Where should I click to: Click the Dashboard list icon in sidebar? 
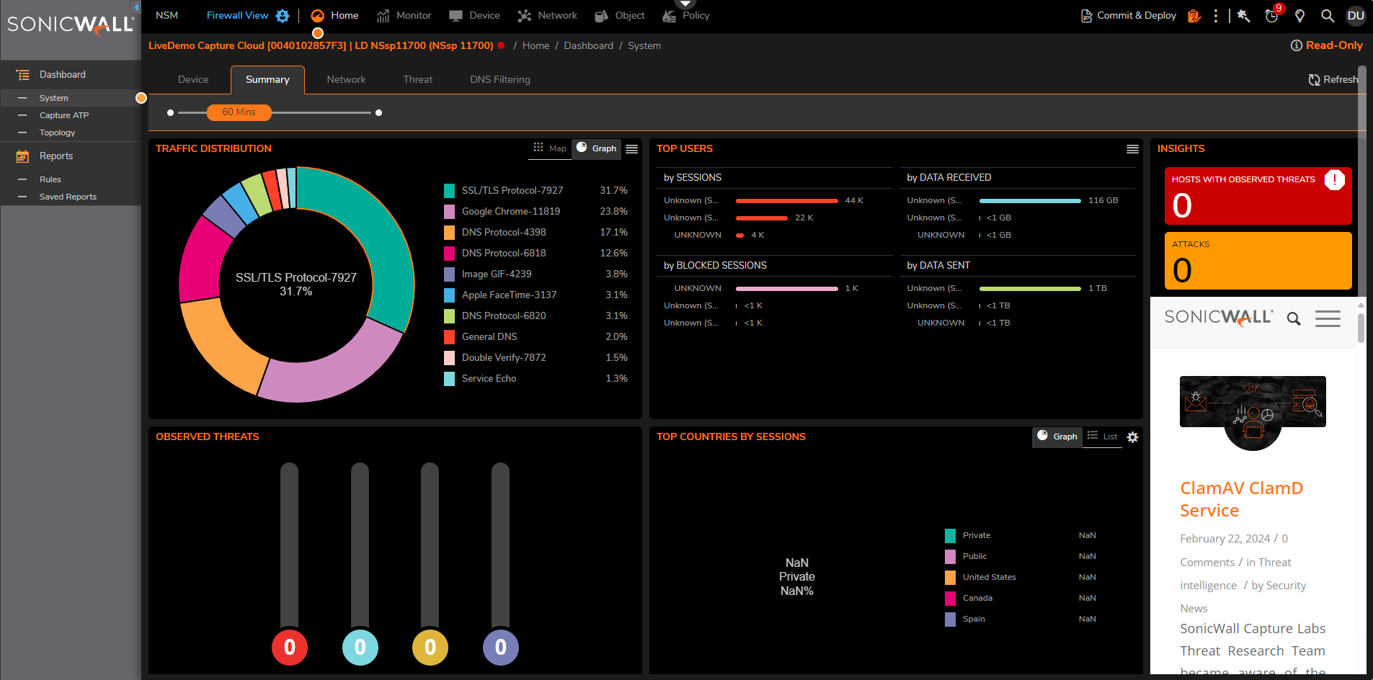[23, 75]
